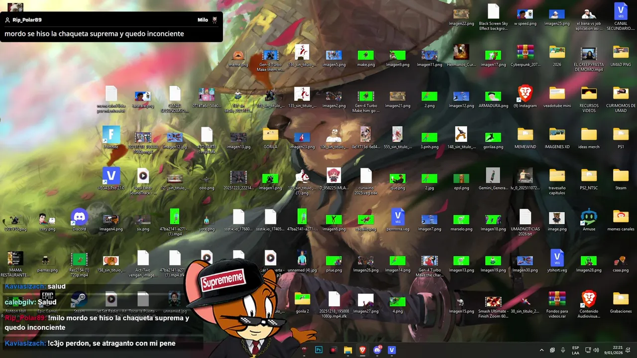This screenshot has width=637, height=358.
Task: Open the image.png file
Action: pyautogui.click(x=557, y=220)
